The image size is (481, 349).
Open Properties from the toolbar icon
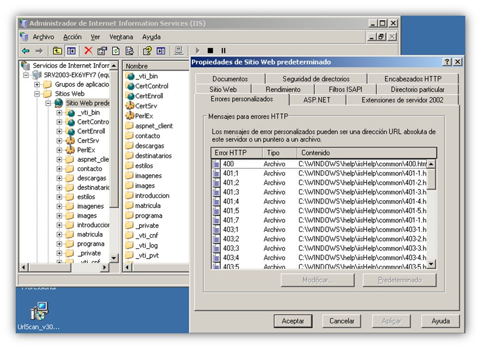(102, 51)
